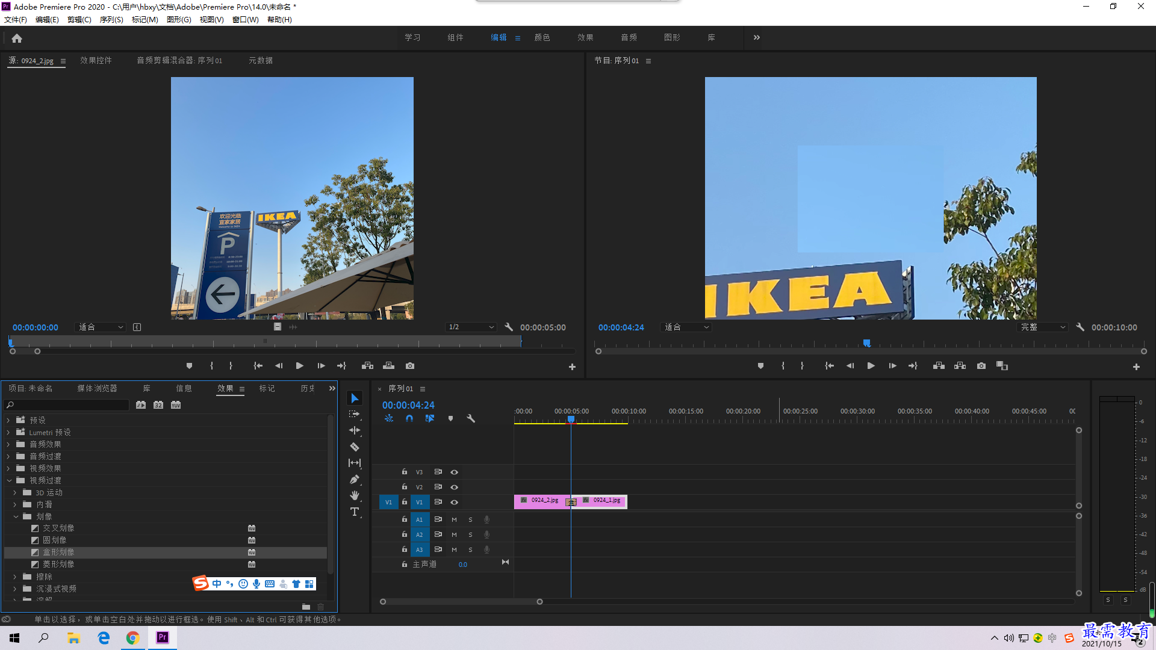Step forward one frame in Program monitor
The height and width of the screenshot is (650, 1156).
pyautogui.click(x=892, y=366)
